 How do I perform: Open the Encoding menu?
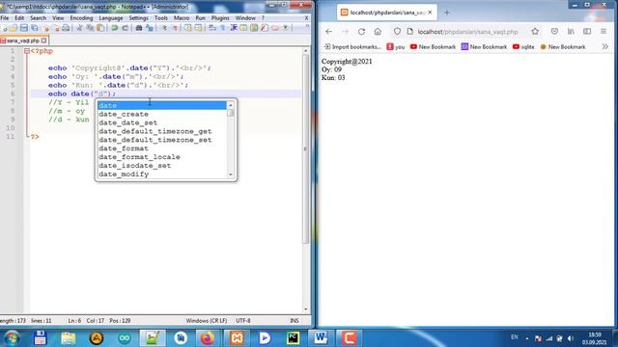tap(81, 18)
